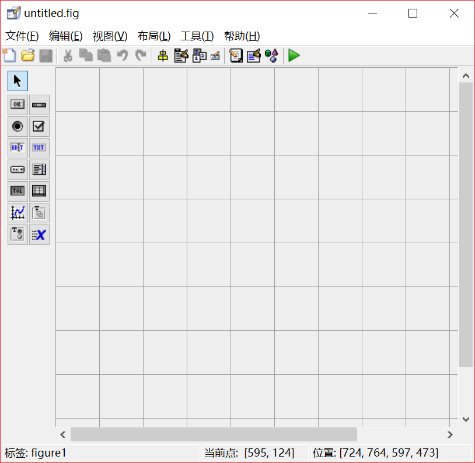Select the Slider component tool
The image size is (475, 463).
pyautogui.click(x=39, y=105)
